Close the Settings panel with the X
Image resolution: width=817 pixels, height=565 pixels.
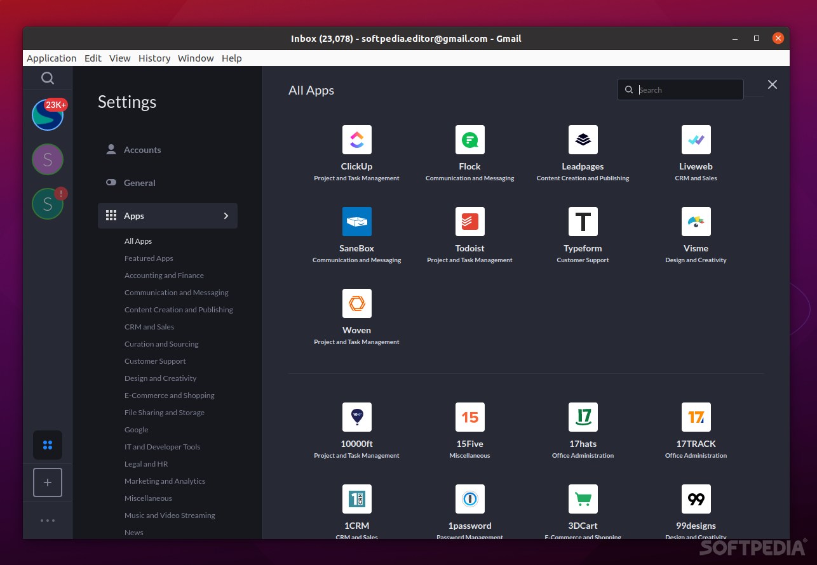point(773,84)
